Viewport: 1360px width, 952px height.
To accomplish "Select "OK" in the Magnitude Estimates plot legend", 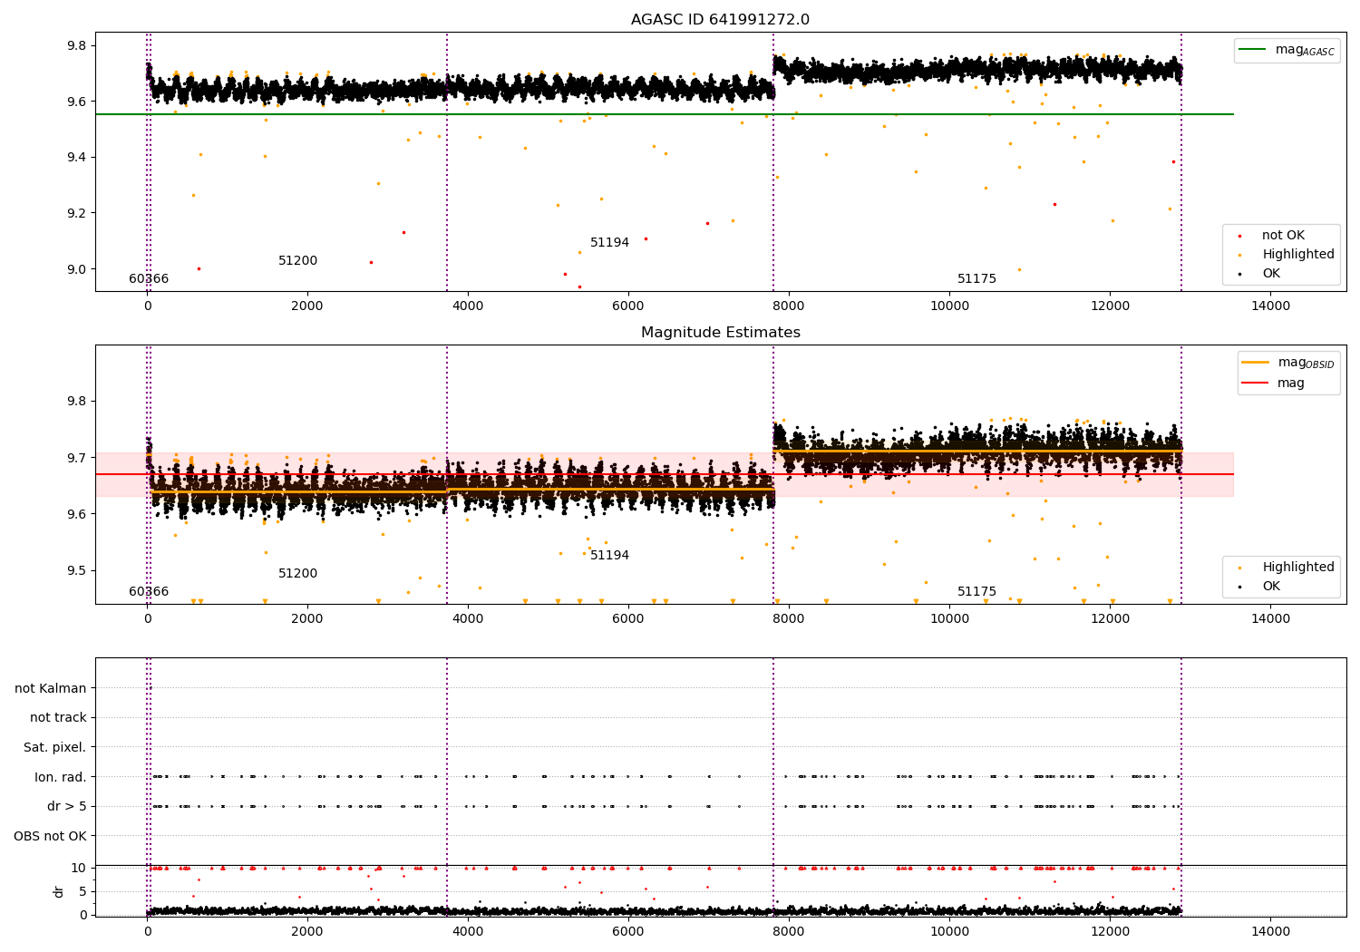I will click(x=1271, y=587).
